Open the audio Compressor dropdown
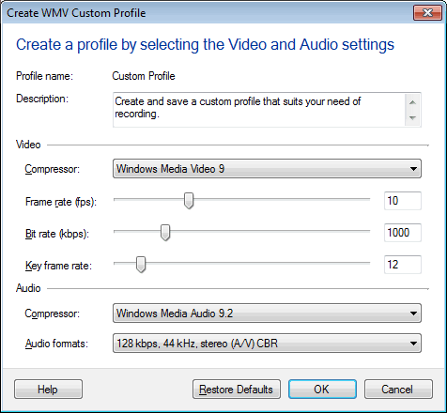Screen dimensions: 447x413 click(x=267, y=313)
